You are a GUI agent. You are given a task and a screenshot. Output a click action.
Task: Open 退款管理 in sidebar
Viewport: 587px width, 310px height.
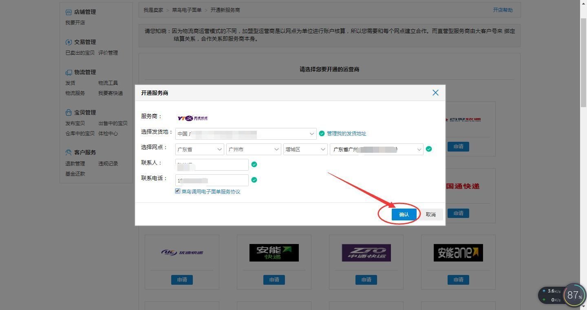point(75,164)
